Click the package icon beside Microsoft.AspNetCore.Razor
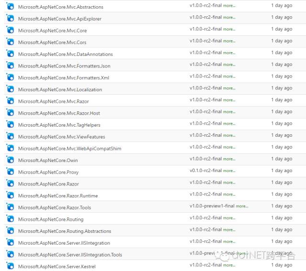The height and width of the screenshot is (271, 306). pyautogui.click(x=10, y=184)
